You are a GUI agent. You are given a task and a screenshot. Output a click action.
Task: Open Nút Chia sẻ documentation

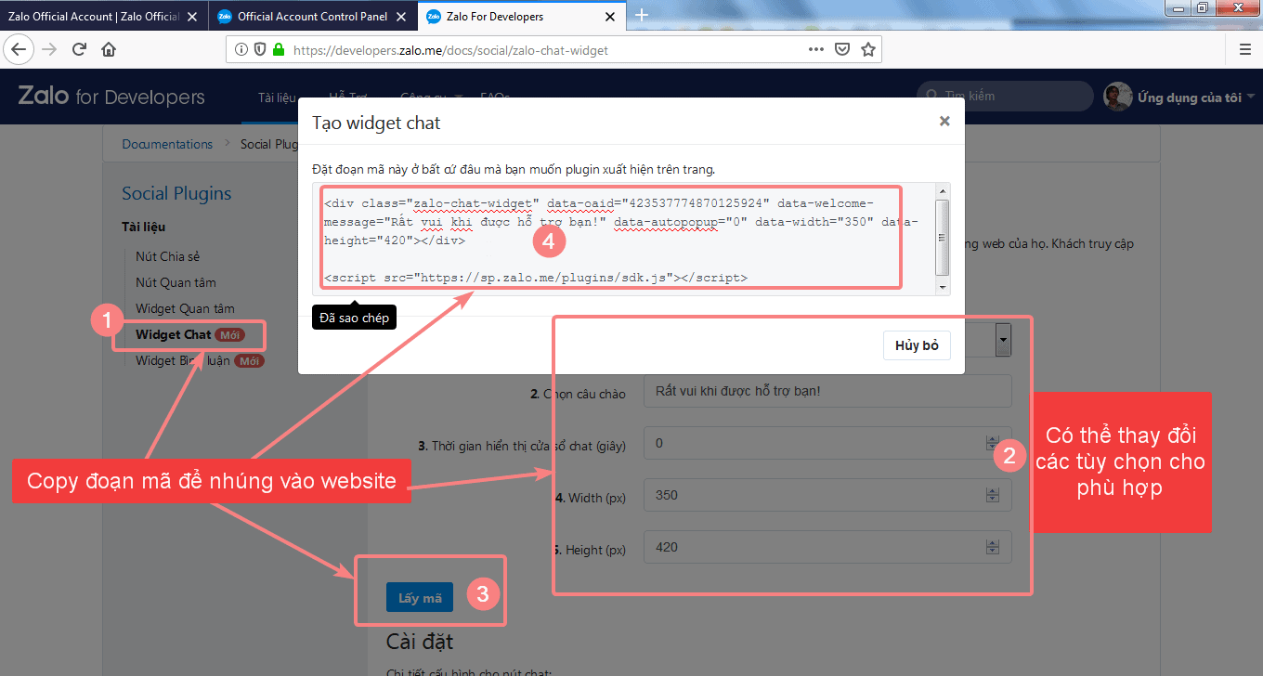[167, 256]
